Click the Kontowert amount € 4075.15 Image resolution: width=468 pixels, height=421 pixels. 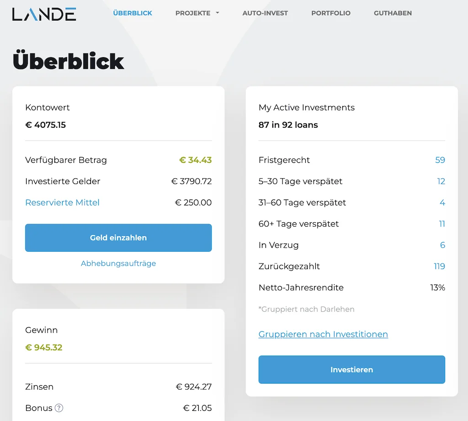[x=46, y=125]
